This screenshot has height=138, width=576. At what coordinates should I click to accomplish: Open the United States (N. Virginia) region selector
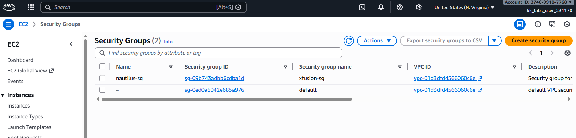pos(464,7)
